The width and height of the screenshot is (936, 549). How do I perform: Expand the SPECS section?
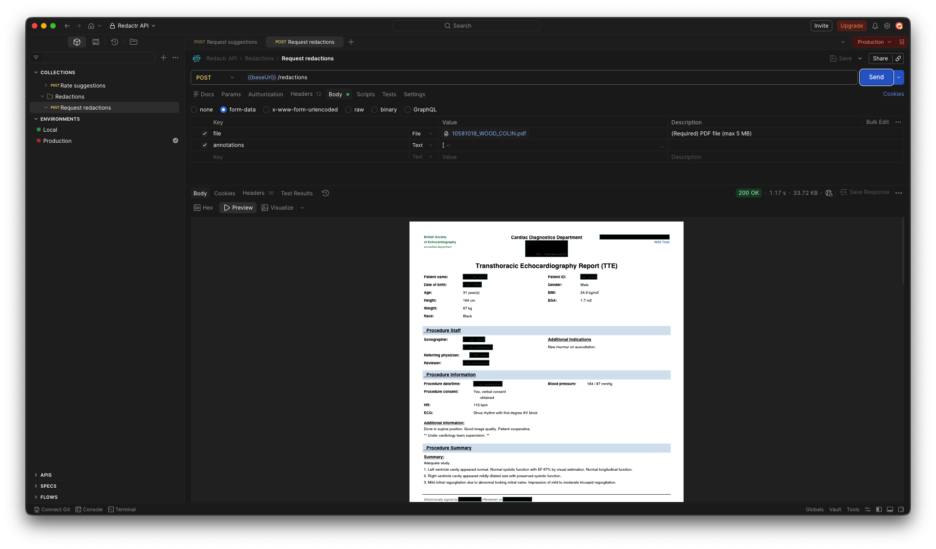click(x=36, y=486)
